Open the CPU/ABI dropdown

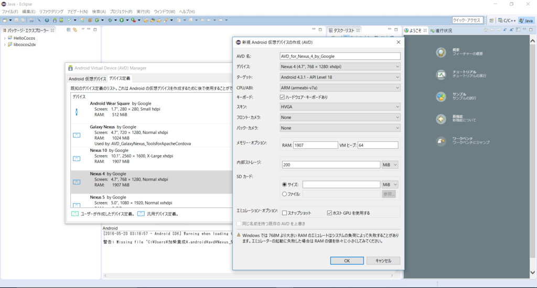pos(340,88)
